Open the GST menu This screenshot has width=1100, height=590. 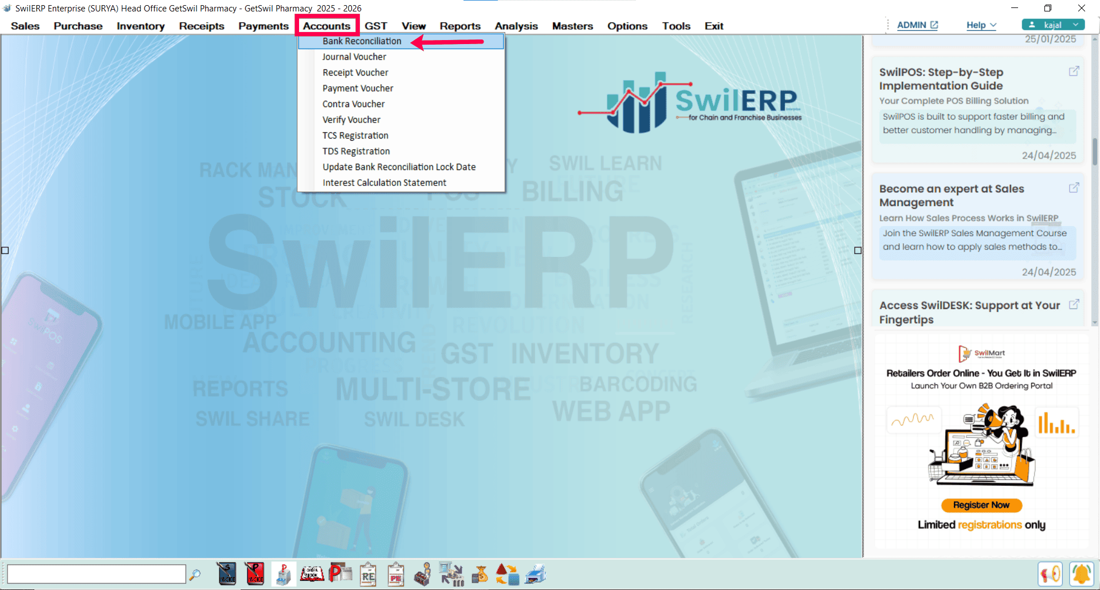coord(376,26)
